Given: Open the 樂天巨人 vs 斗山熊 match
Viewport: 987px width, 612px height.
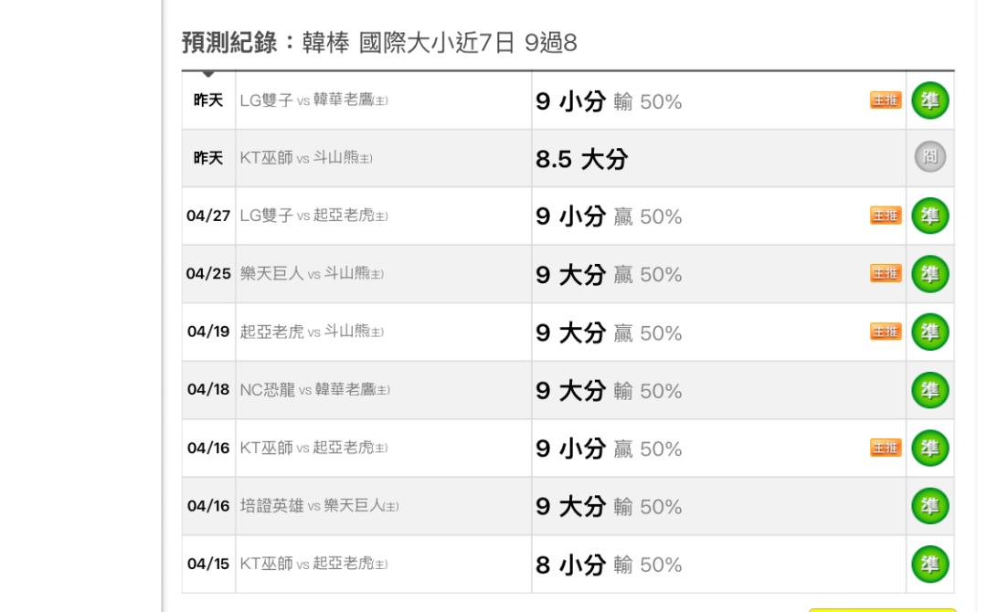Looking at the screenshot, I should (312, 275).
